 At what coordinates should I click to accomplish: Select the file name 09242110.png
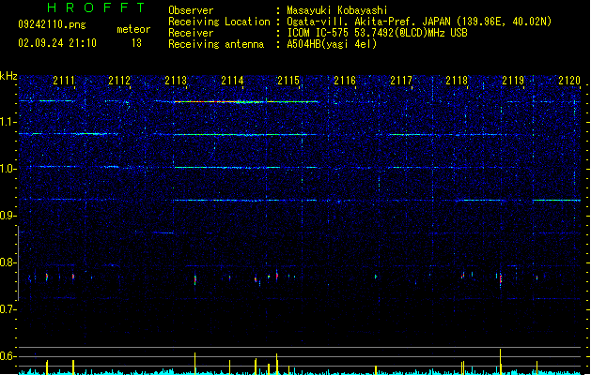click(x=52, y=24)
